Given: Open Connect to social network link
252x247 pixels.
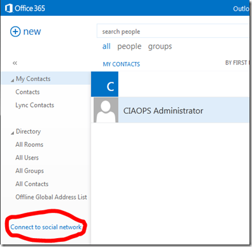Looking at the screenshot, I should click(46, 227).
